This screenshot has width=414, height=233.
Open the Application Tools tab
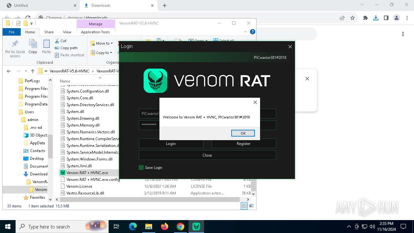[95, 32]
